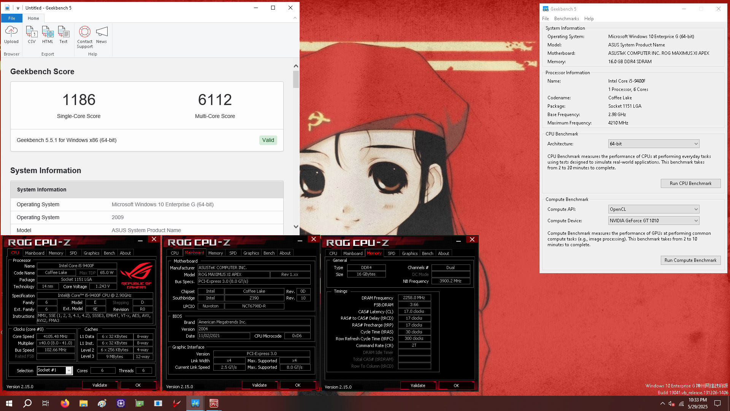Open Mainboard tab in CPU-Z memory timings window
Screen dimensions: 730x411
[x=353, y=253]
